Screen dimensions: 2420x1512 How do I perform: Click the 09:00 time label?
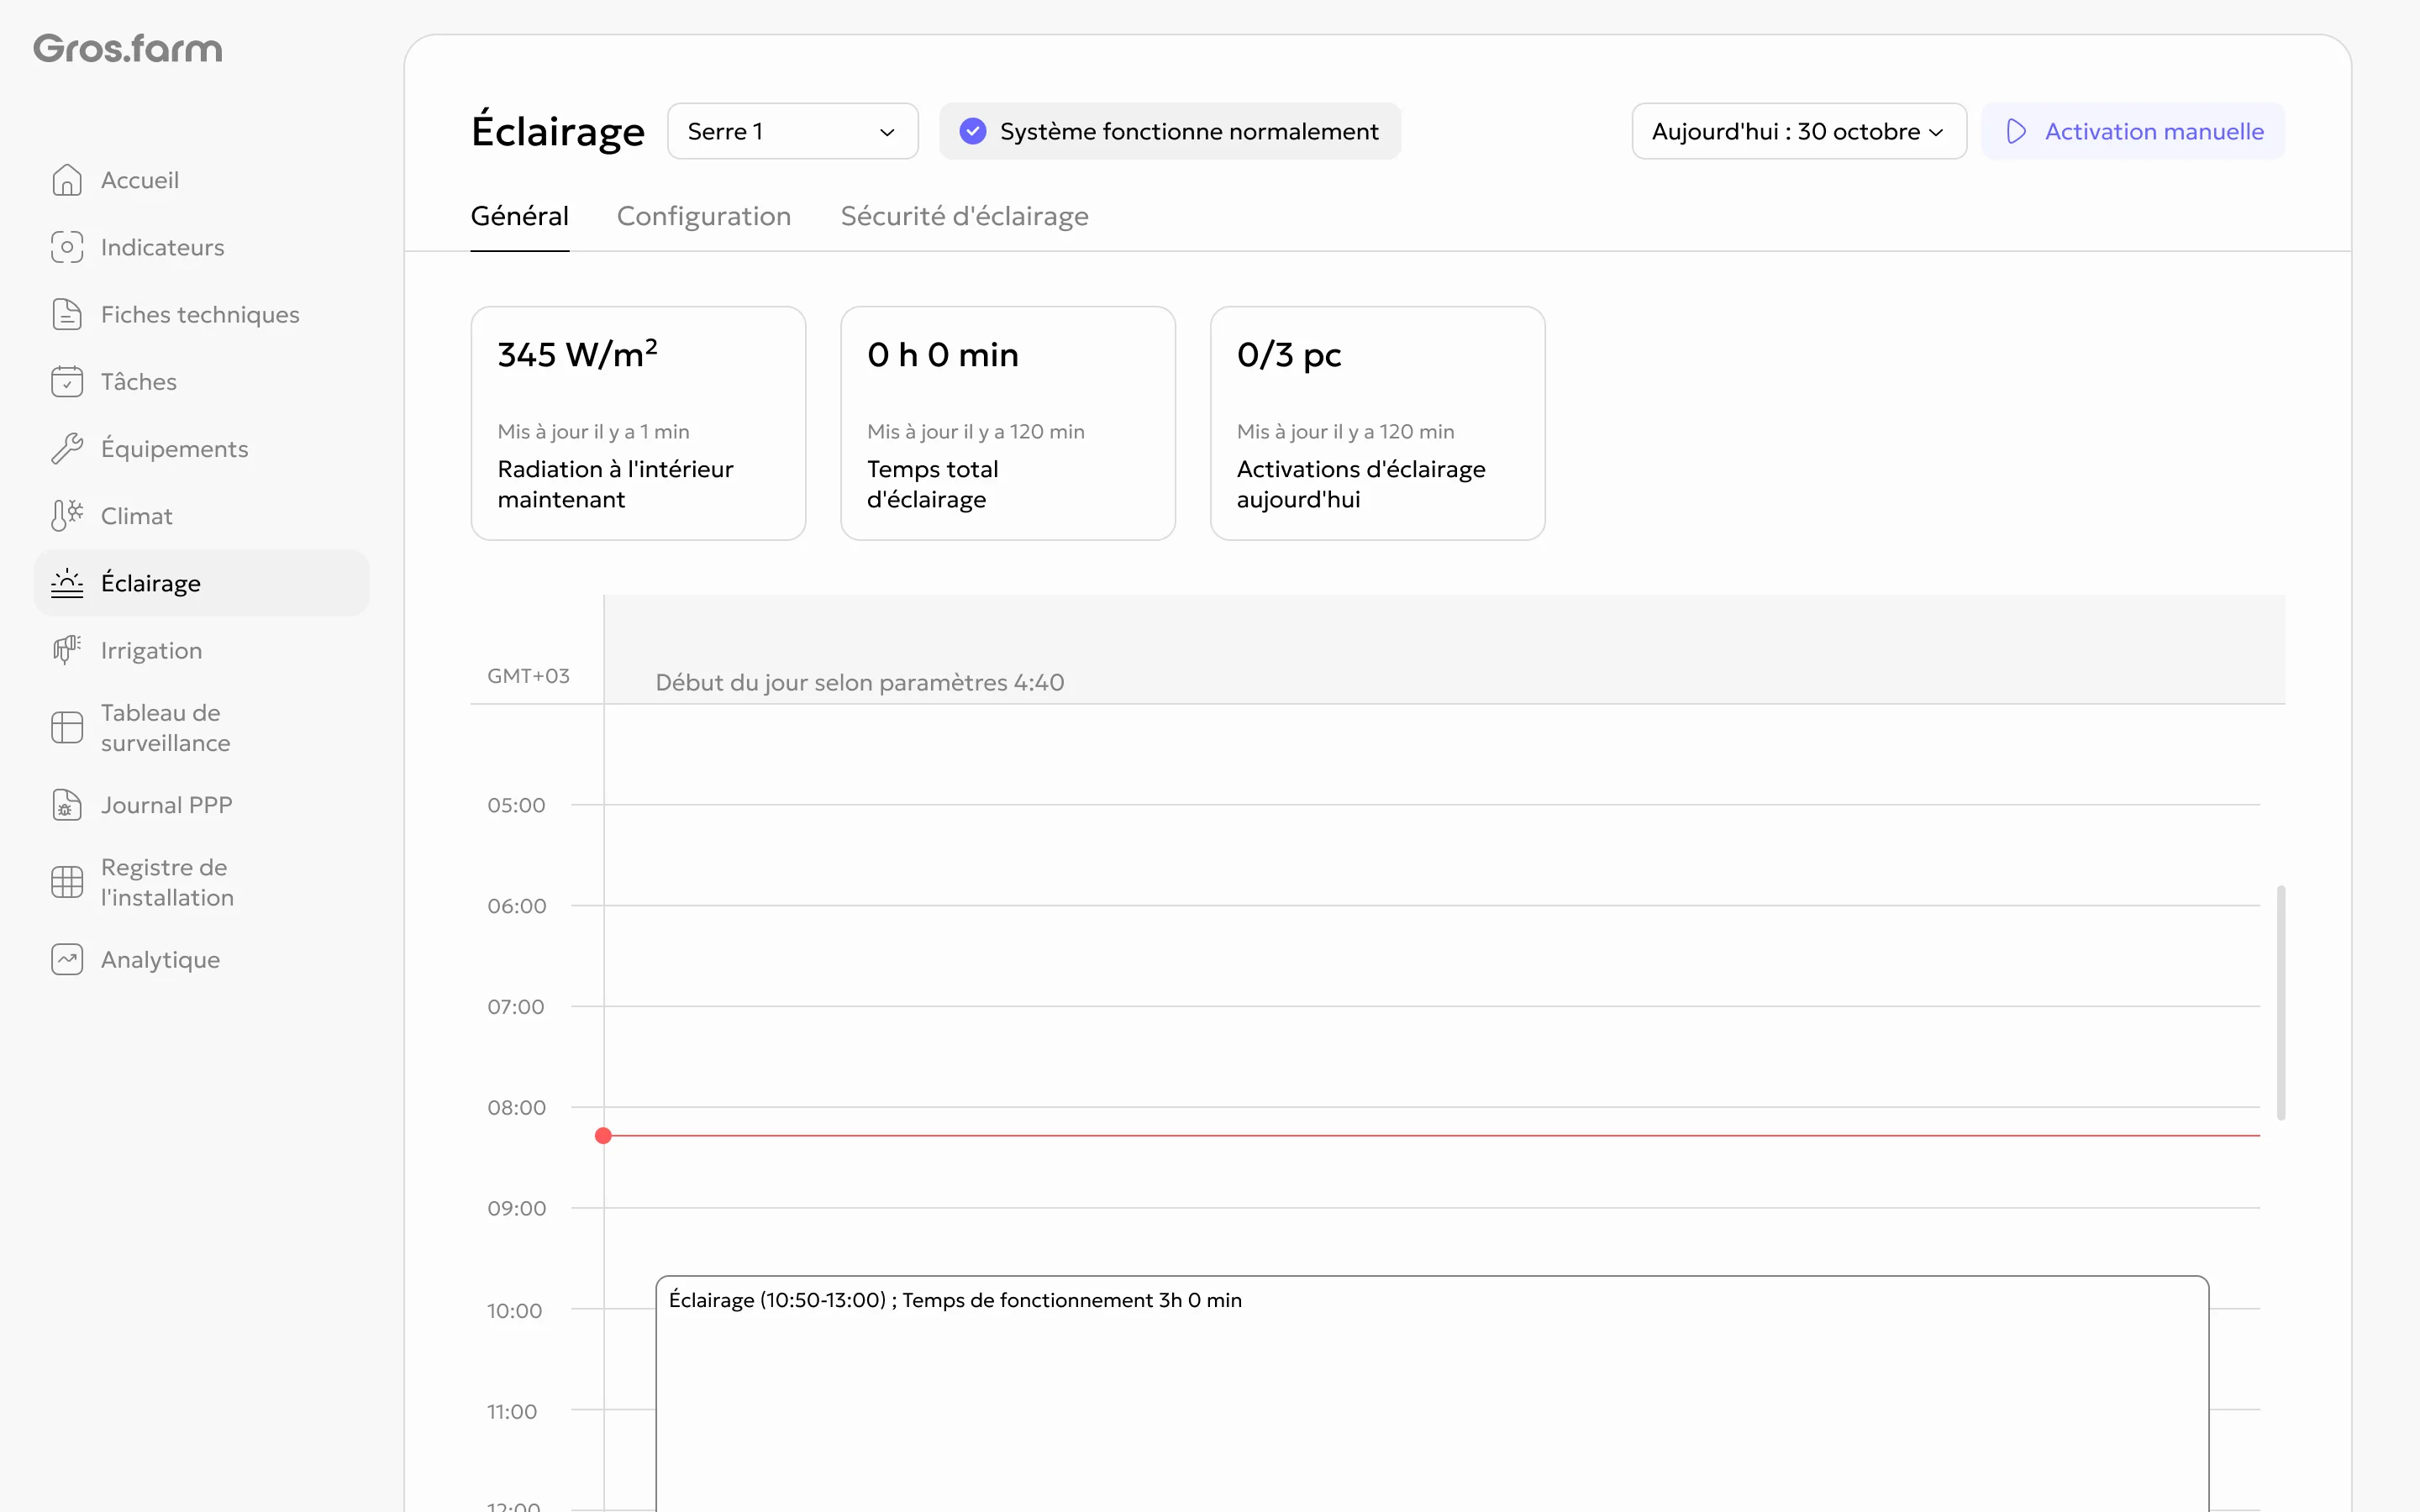click(x=516, y=1208)
